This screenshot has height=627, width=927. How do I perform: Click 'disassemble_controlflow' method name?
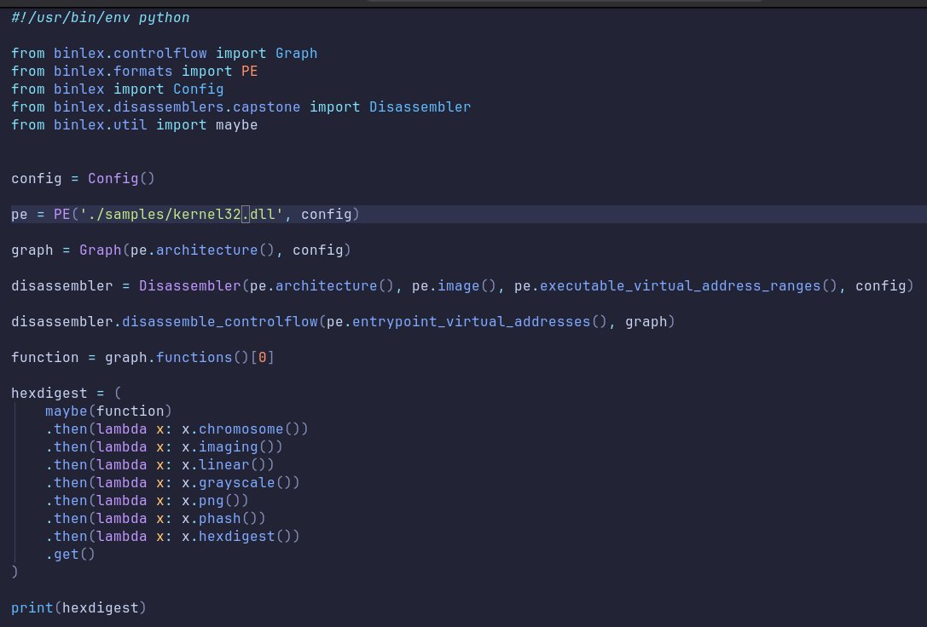tap(220, 322)
